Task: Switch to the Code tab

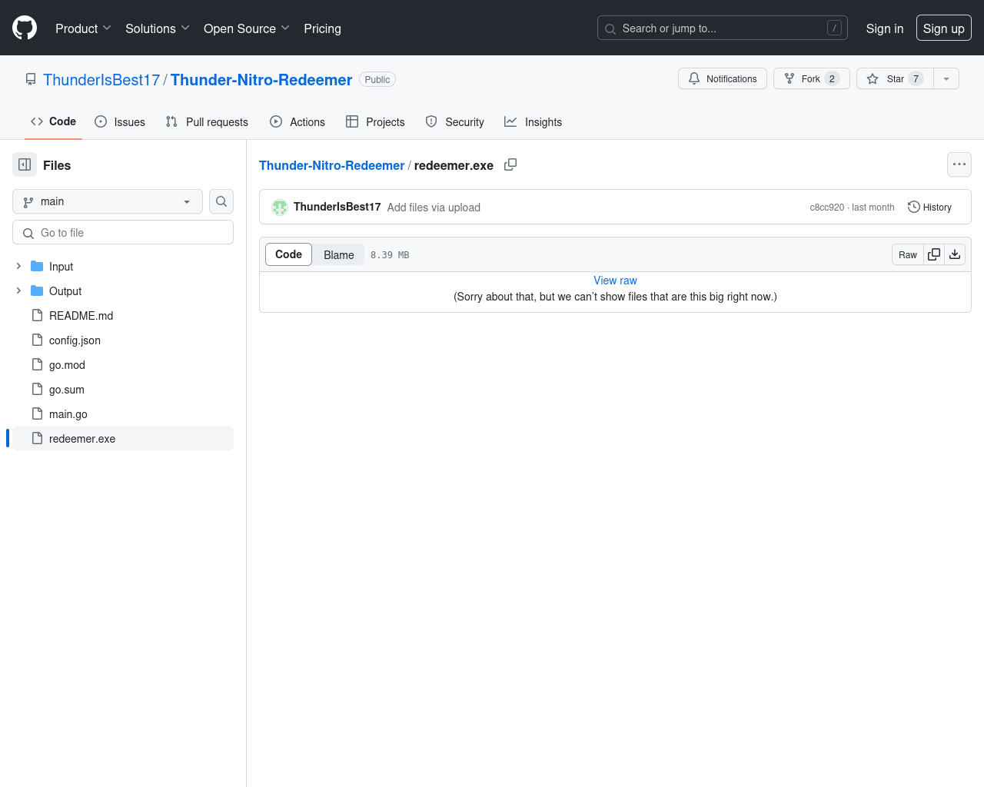Action: point(53,121)
